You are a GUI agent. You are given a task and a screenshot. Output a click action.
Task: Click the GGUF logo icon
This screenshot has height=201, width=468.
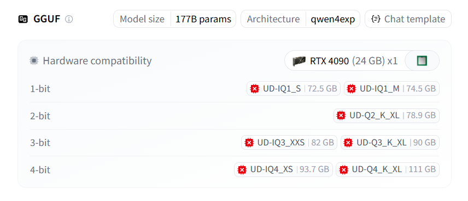[23, 19]
